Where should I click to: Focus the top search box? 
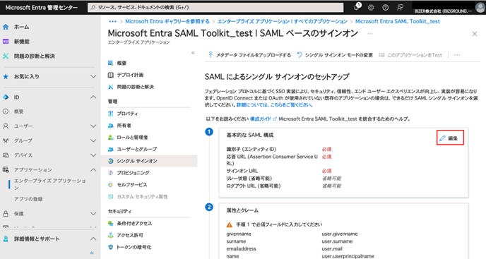[x=215, y=8]
